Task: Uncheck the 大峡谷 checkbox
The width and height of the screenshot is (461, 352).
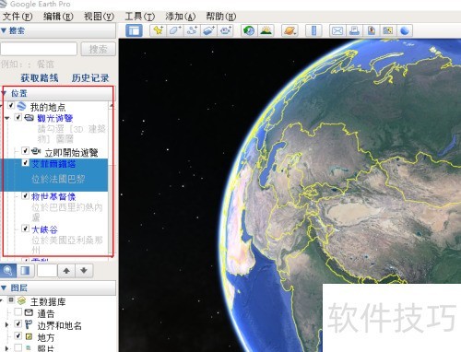Action: tap(26, 229)
